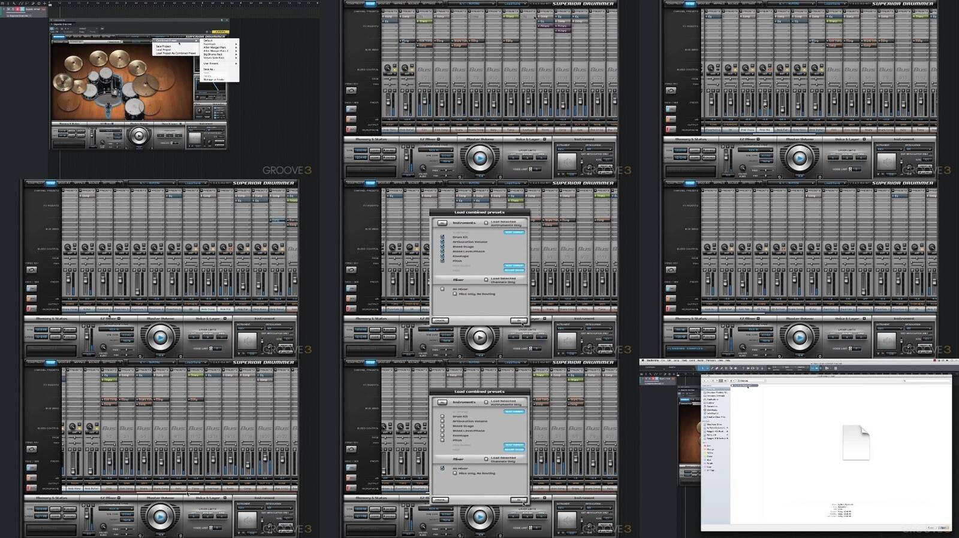Click the instrument pad preview in the top-right mixer
This screenshot has height=538, width=959.
886,162
